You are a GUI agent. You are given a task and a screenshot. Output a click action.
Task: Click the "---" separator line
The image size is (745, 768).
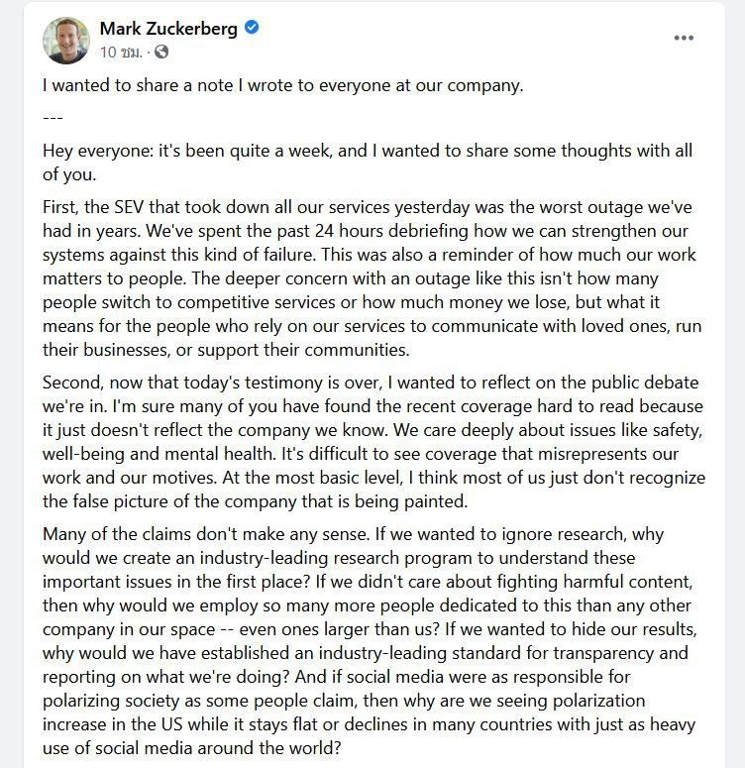click(x=53, y=118)
